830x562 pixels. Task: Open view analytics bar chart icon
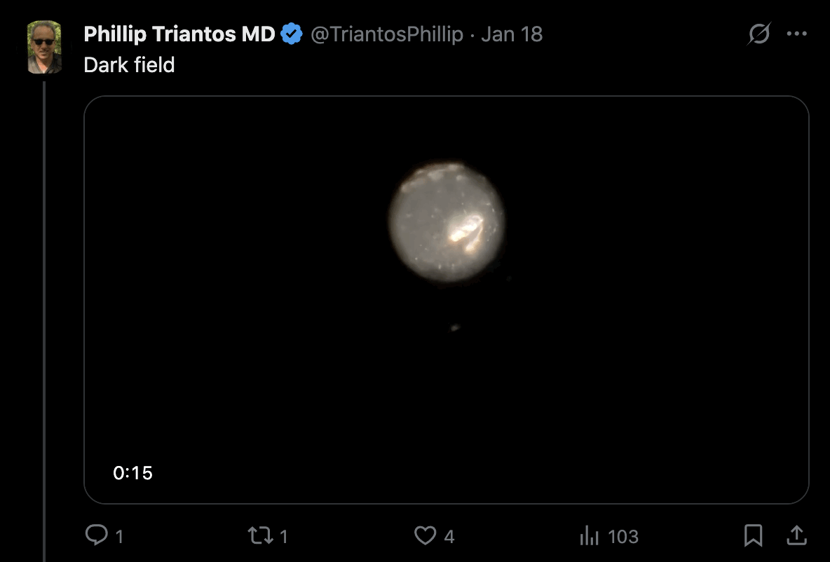click(x=589, y=537)
